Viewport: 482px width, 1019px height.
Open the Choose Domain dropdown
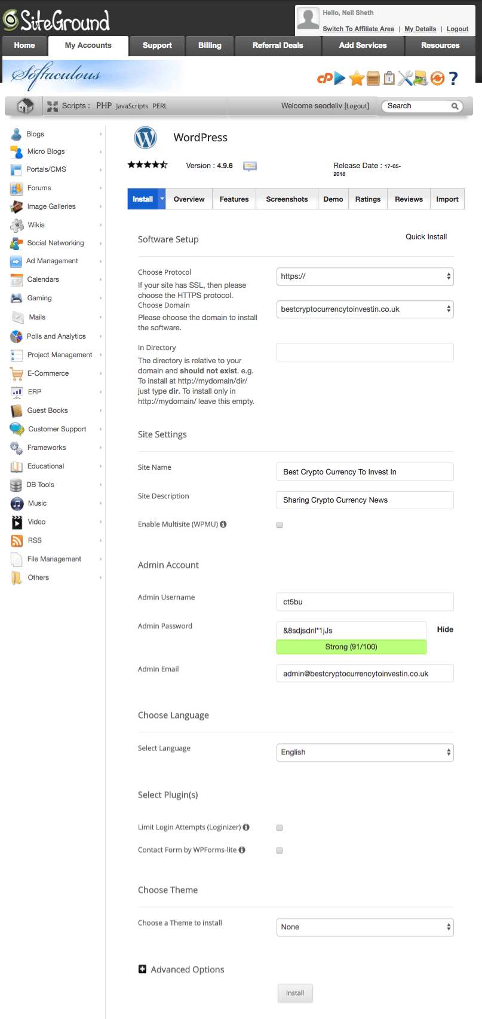[365, 309]
